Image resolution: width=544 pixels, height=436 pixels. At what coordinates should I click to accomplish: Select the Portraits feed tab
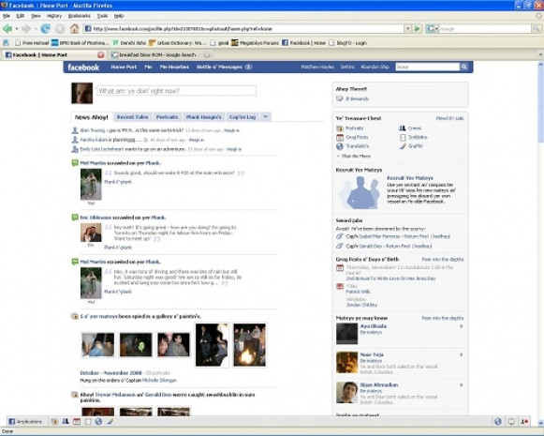click(167, 117)
